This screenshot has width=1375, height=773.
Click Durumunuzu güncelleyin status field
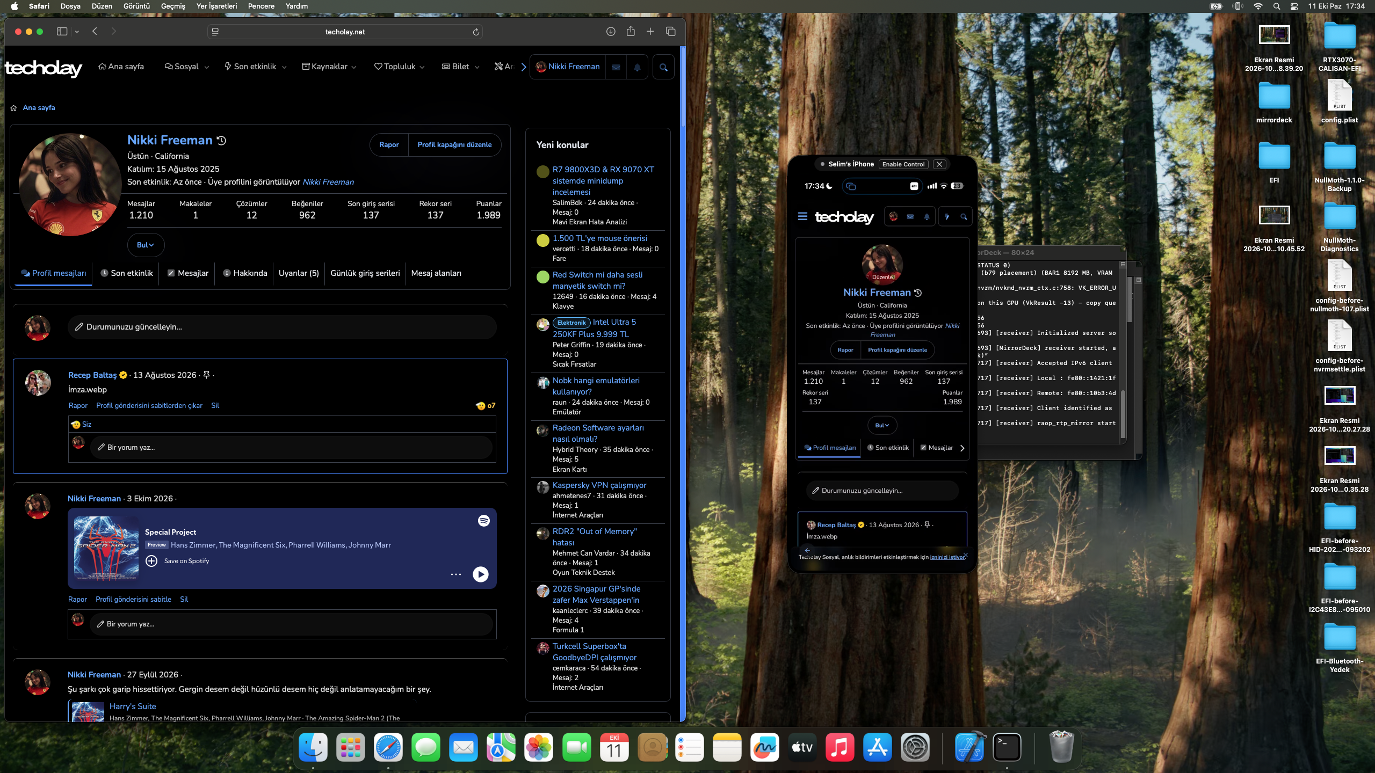[282, 327]
